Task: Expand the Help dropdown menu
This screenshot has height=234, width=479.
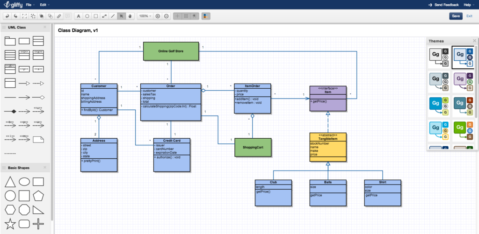Action: [468, 5]
